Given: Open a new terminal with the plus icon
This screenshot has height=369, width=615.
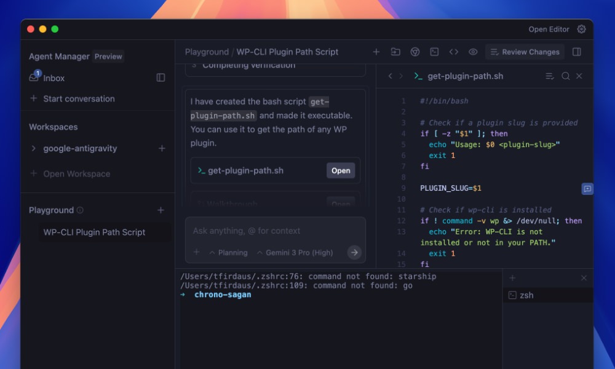Looking at the screenshot, I should click(x=512, y=278).
